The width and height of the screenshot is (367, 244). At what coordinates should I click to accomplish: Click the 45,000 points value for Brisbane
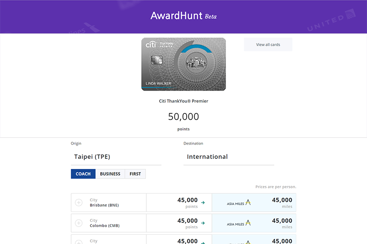pyautogui.click(x=188, y=200)
